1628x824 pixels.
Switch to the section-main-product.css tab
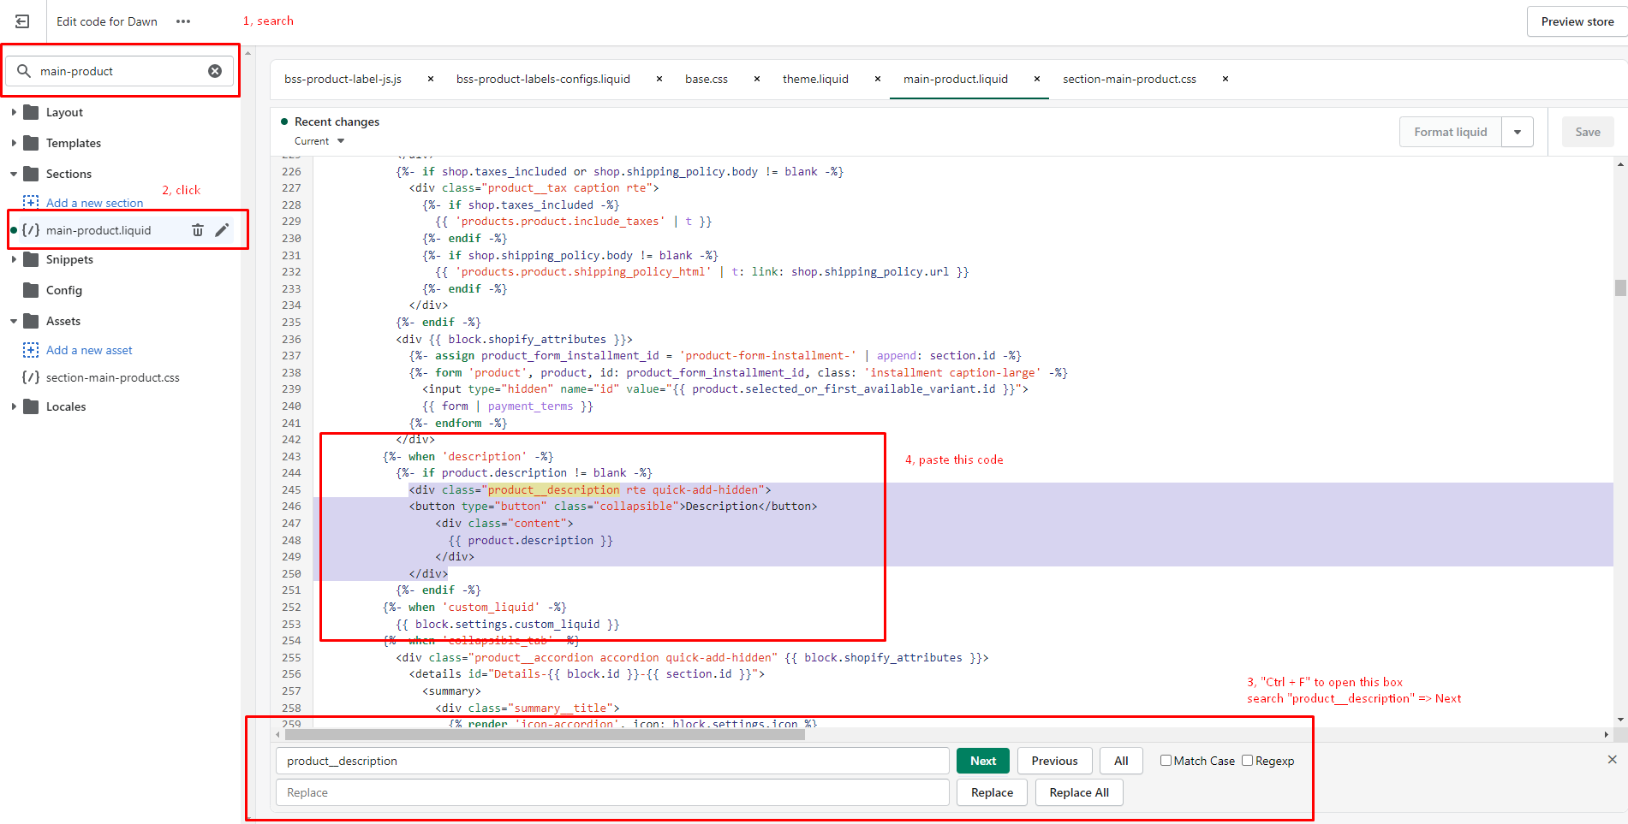(x=1129, y=79)
